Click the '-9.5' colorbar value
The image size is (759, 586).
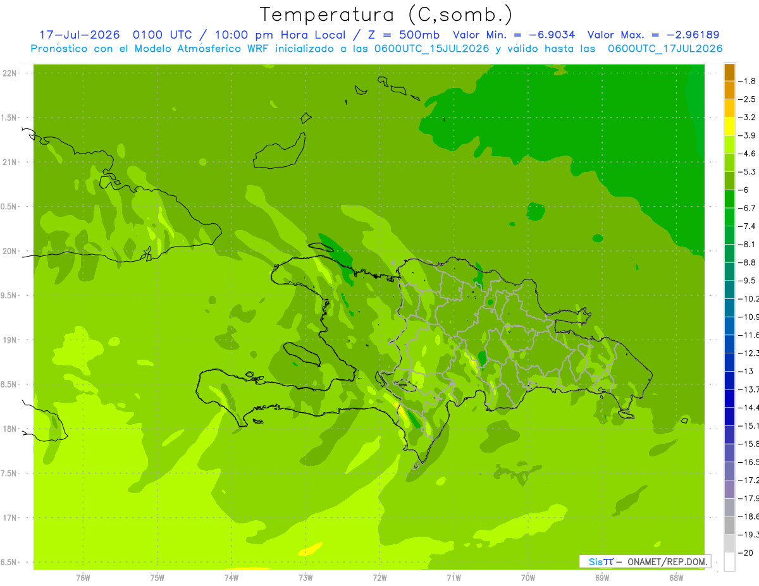tap(747, 280)
